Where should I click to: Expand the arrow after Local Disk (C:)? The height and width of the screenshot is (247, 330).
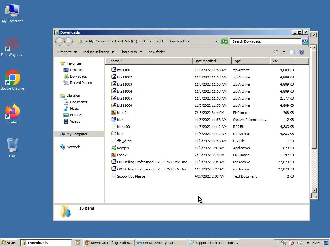tap(140, 41)
